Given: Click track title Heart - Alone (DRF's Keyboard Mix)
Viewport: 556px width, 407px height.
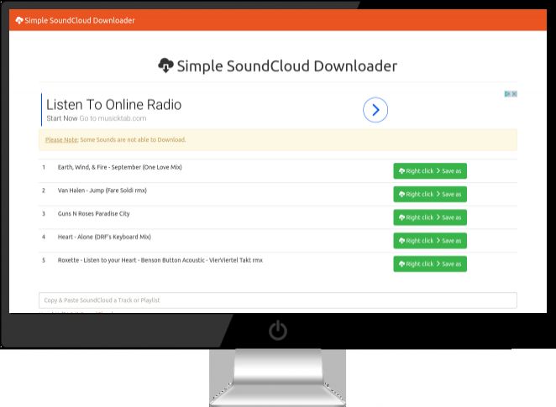Looking at the screenshot, I should tap(104, 237).
